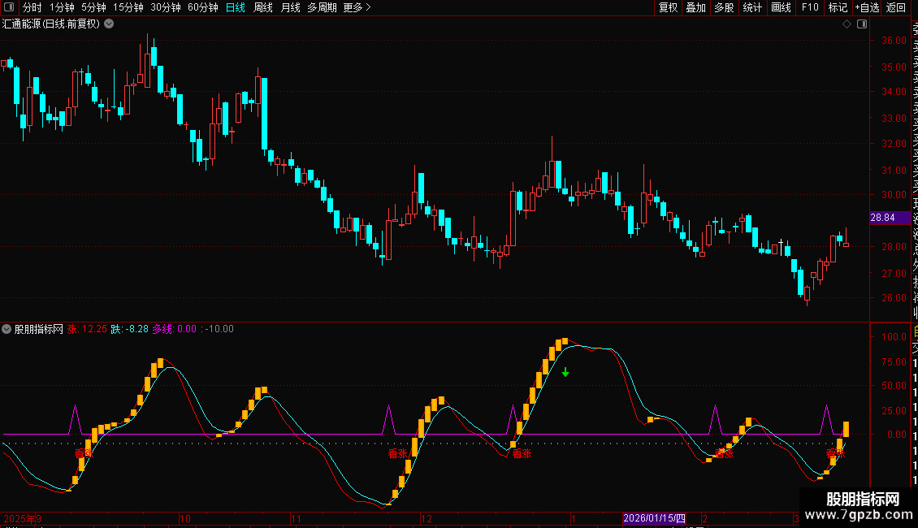
Task: Select the 60分钟 period
Action: [203, 7]
